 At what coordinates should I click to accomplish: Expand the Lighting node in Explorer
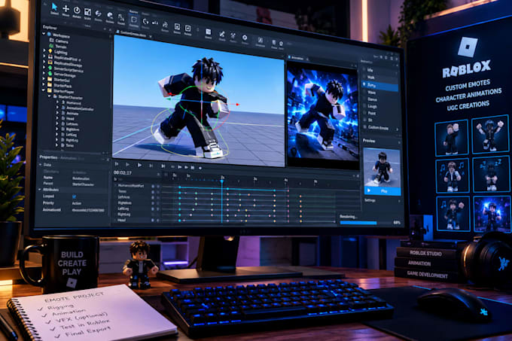(x=44, y=50)
